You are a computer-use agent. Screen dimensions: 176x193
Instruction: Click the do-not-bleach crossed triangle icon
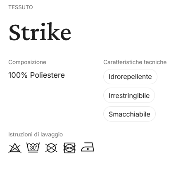point(15,148)
